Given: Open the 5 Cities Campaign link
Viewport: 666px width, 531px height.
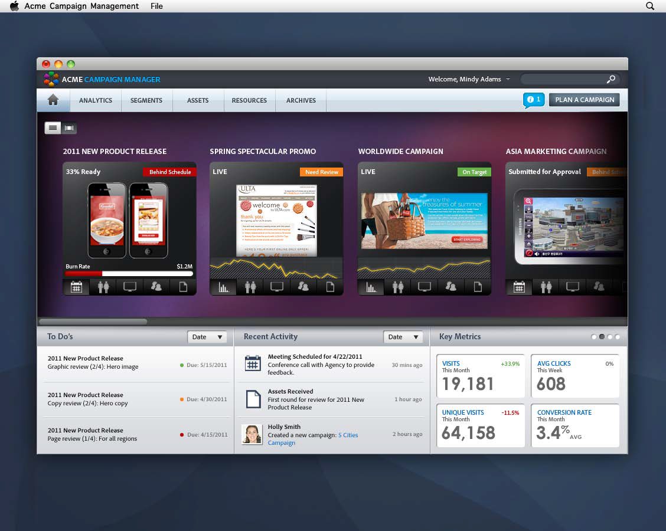Looking at the screenshot, I should pyautogui.click(x=312, y=439).
